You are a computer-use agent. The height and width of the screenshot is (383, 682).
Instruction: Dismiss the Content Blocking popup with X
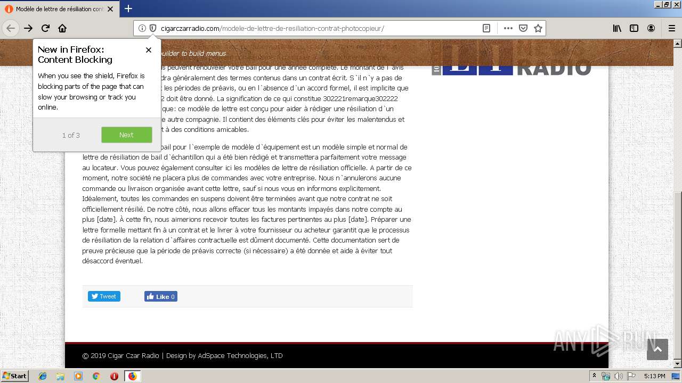pyautogui.click(x=149, y=50)
